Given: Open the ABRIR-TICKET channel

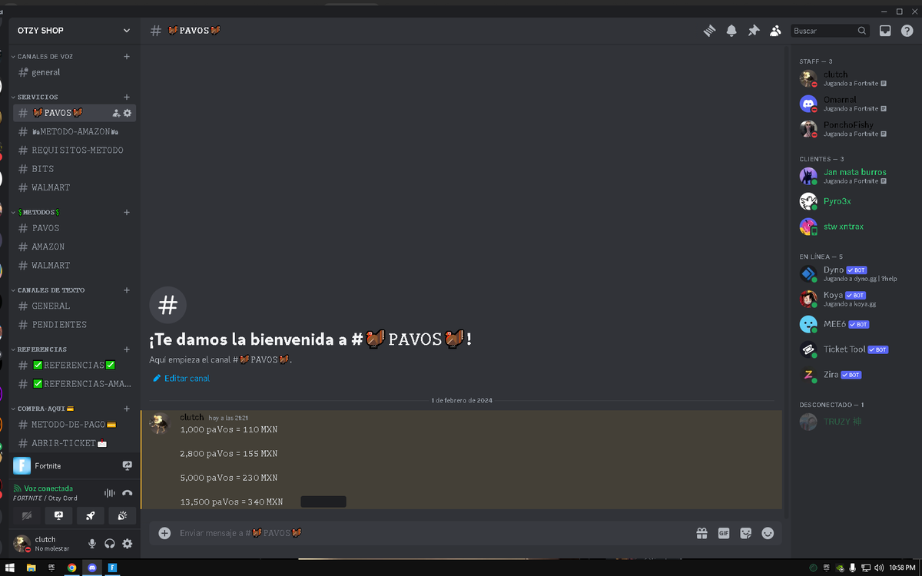Looking at the screenshot, I should (x=75, y=443).
